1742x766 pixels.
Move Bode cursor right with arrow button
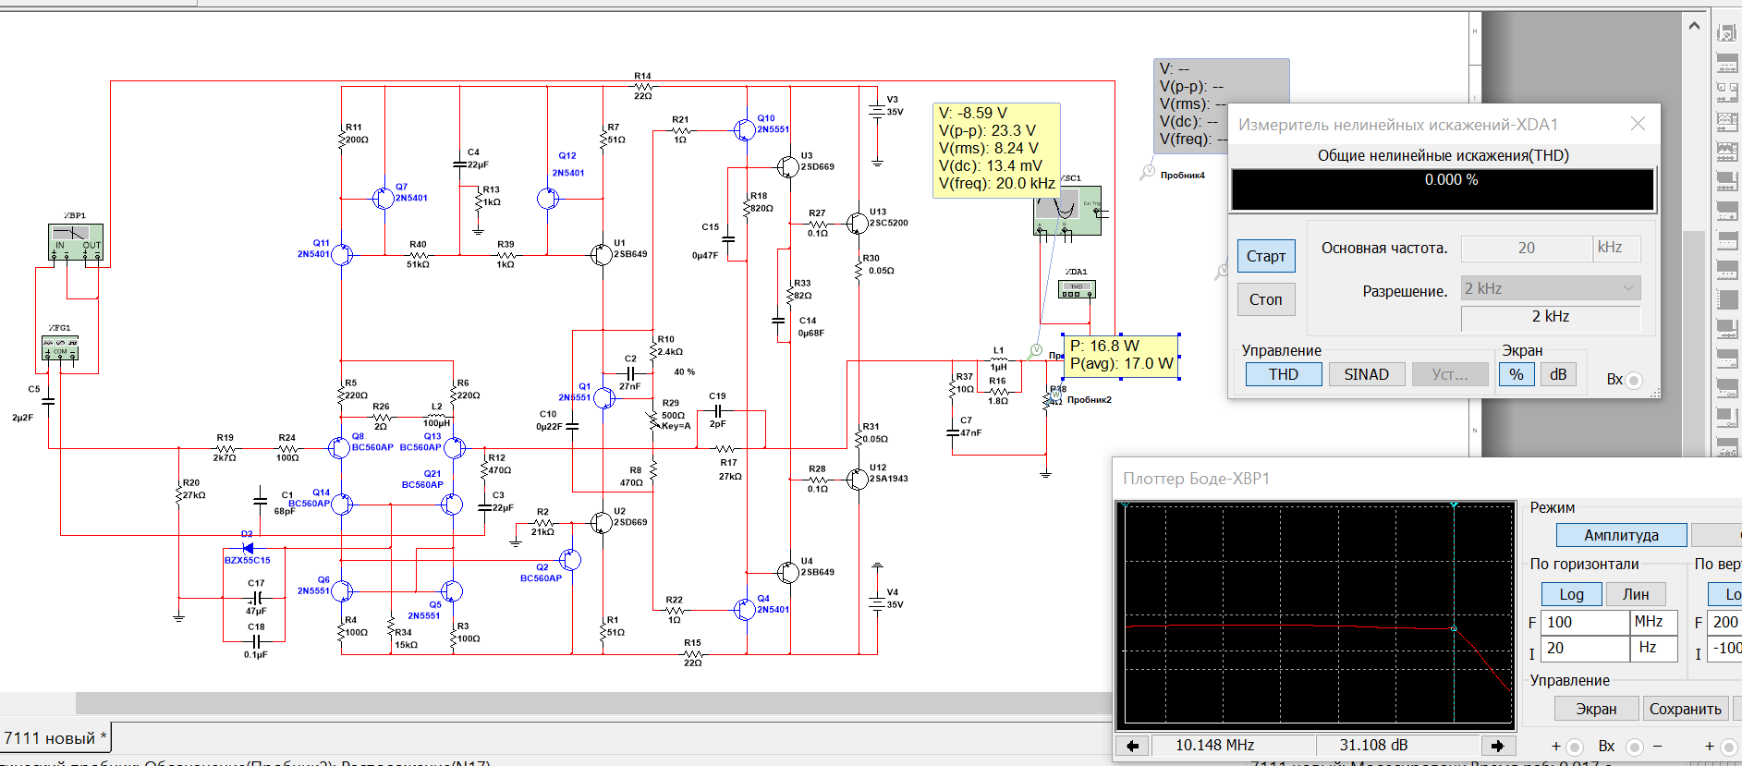point(1497,745)
